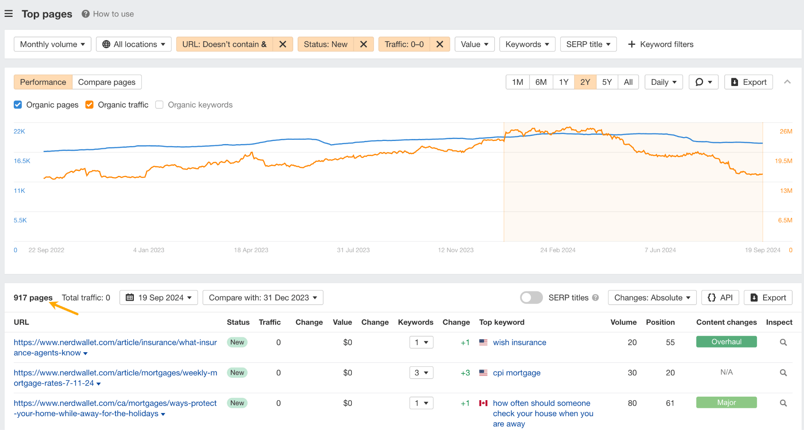Toggle the SERP titles switch
The width and height of the screenshot is (804, 430).
[531, 298]
